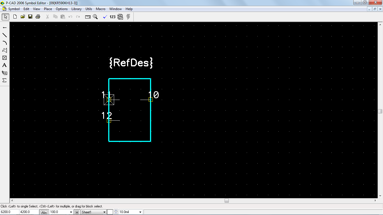
Task: Click the Undo arrow icon
Action: point(70,17)
